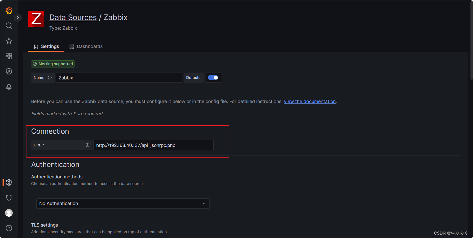The height and width of the screenshot is (238, 473).
Task: Open the view the documentation link
Action: click(310, 101)
